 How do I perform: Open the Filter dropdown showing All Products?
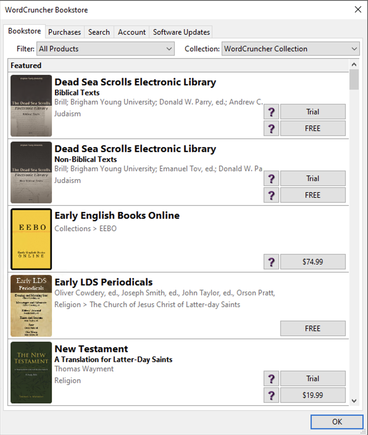(105, 49)
